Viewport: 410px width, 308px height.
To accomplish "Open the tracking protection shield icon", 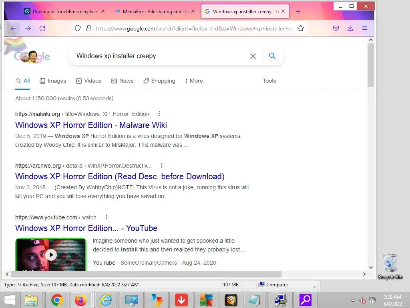I will pos(78,28).
